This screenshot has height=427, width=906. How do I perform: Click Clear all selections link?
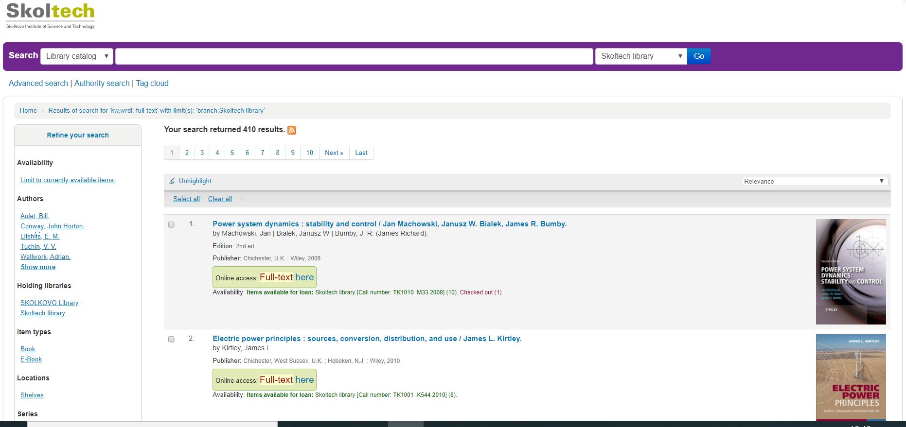(x=220, y=199)
